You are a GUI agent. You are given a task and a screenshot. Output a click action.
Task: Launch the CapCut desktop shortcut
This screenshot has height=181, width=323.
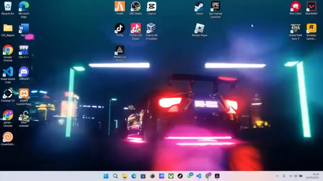coord(151,7)
